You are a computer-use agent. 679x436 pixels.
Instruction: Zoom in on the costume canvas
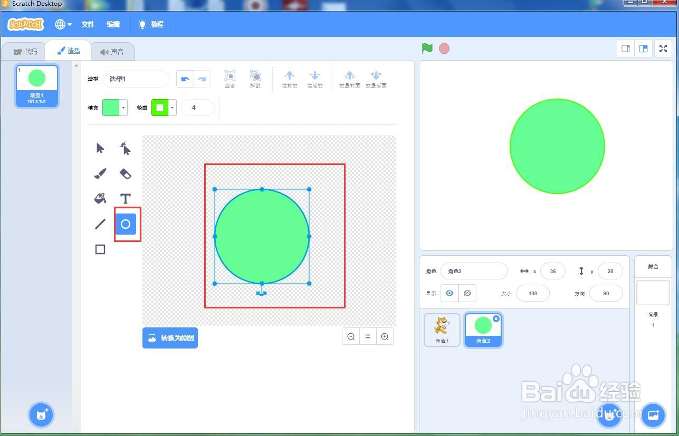(x=385, y=337)
